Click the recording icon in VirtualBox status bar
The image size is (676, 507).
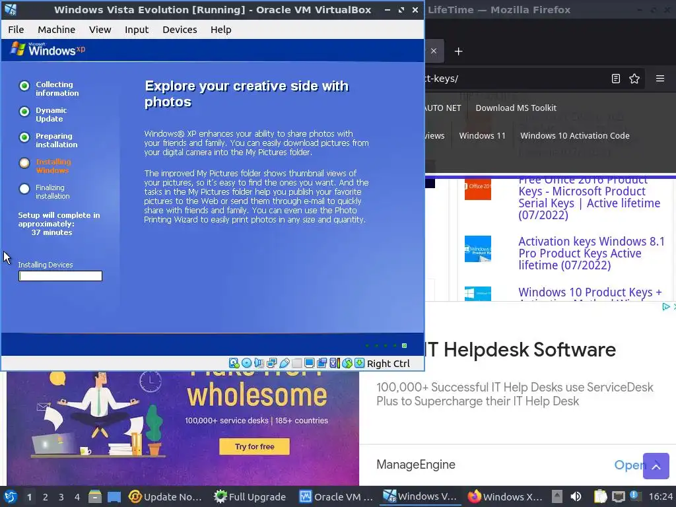pyautogui.click(x=321, y=363)
